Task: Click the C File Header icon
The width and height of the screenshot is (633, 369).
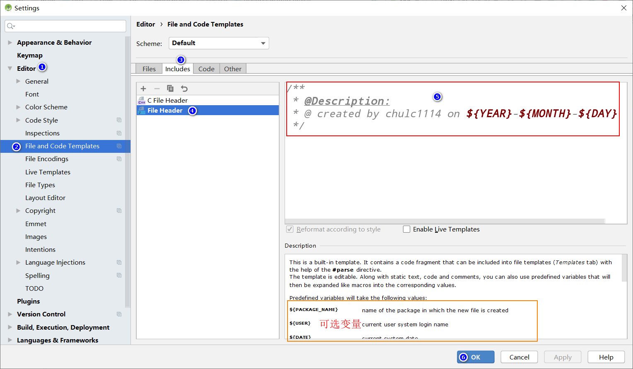Action: [x=142, y=101]
